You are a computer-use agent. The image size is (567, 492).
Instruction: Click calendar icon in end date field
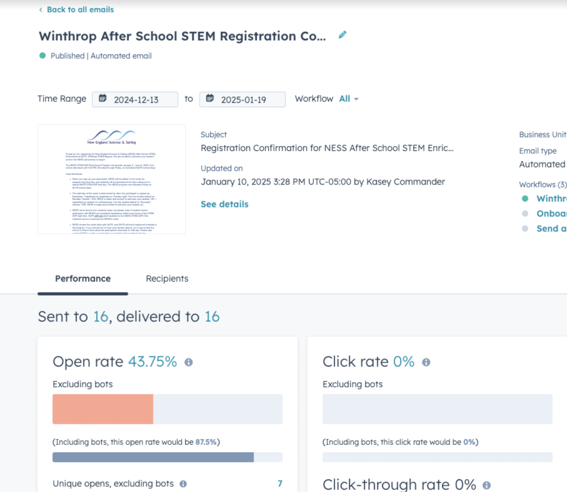click(x=210, y=98)
